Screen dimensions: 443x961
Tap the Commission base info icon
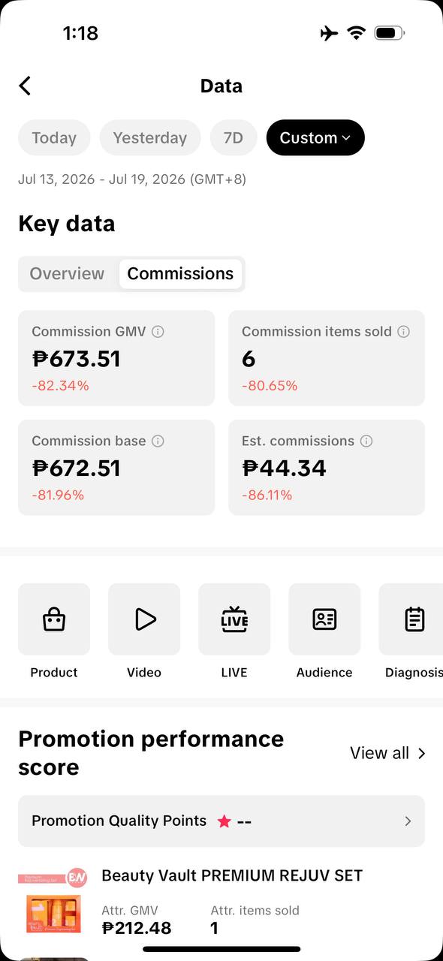[x=158, y=441]
